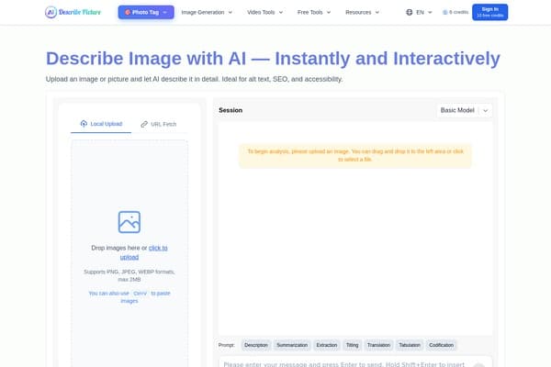Select the Translation prompt chip
This screenshot has height=367, width=551.
coord(378,345)
